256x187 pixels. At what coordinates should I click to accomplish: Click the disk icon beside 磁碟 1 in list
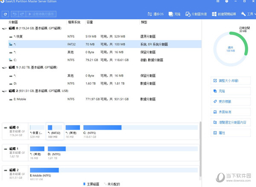click(x=4, y=68)
